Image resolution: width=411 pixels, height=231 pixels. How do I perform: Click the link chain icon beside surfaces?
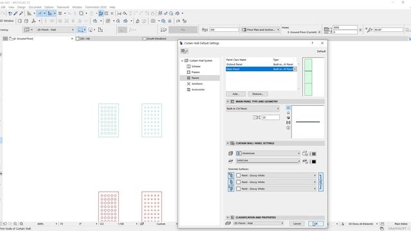320,182
